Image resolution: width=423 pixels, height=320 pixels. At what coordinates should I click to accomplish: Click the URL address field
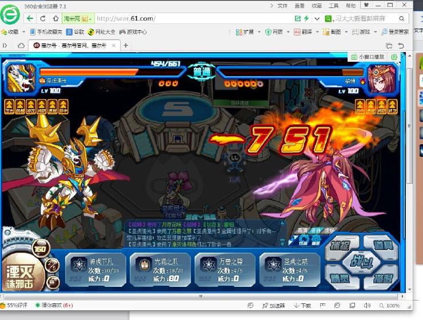(x=194, y=19)
